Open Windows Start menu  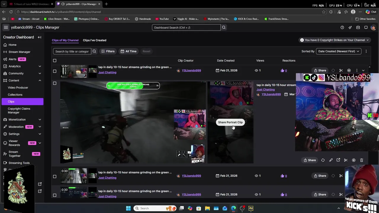[x=128, y=208]
